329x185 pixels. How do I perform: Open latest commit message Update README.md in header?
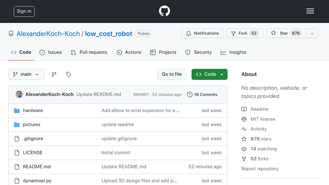click(99, 95)
